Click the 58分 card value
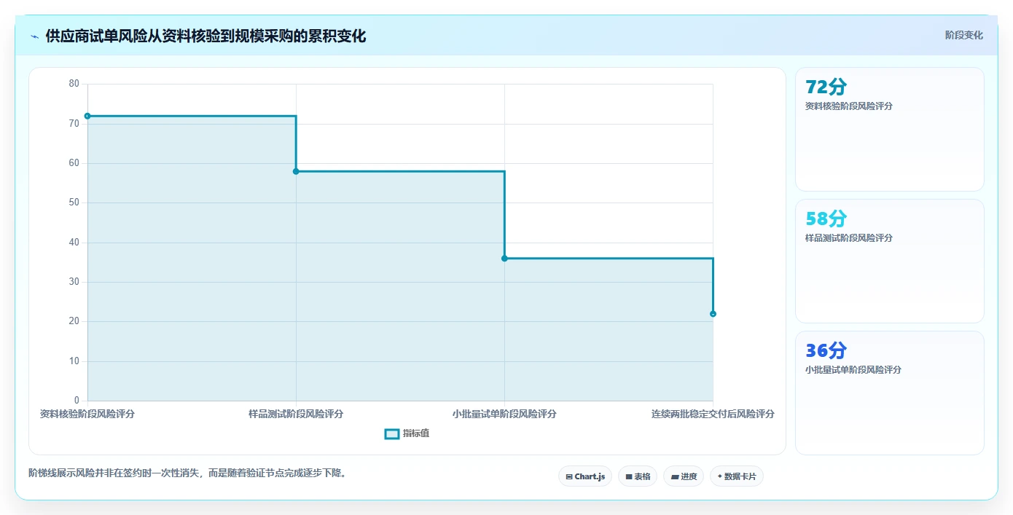 [826, 219]
